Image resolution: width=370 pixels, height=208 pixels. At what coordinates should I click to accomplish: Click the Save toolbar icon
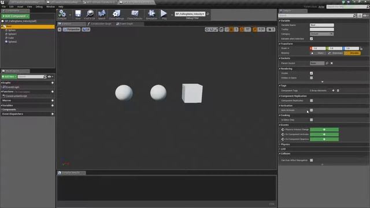(x=78, y=14)
